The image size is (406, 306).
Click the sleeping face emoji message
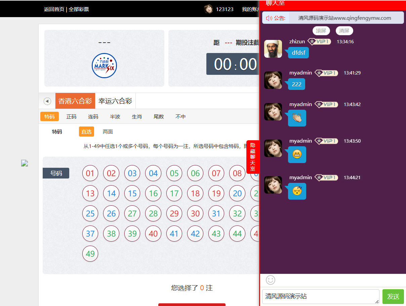(x=297, y=191)
